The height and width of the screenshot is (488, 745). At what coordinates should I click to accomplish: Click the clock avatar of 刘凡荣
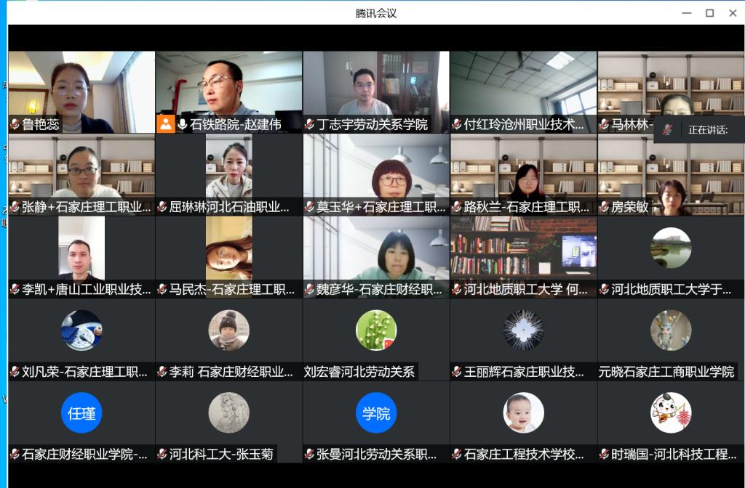[x=81, y=330]
